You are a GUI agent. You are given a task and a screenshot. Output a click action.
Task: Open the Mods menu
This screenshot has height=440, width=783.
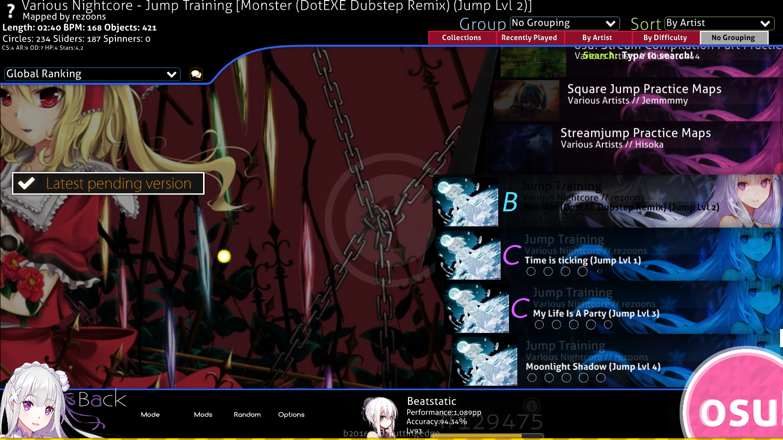[x=203, y=415]
